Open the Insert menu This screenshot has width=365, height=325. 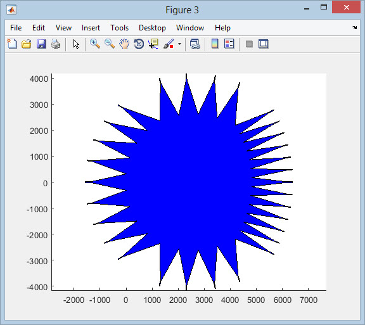[91, 28]
